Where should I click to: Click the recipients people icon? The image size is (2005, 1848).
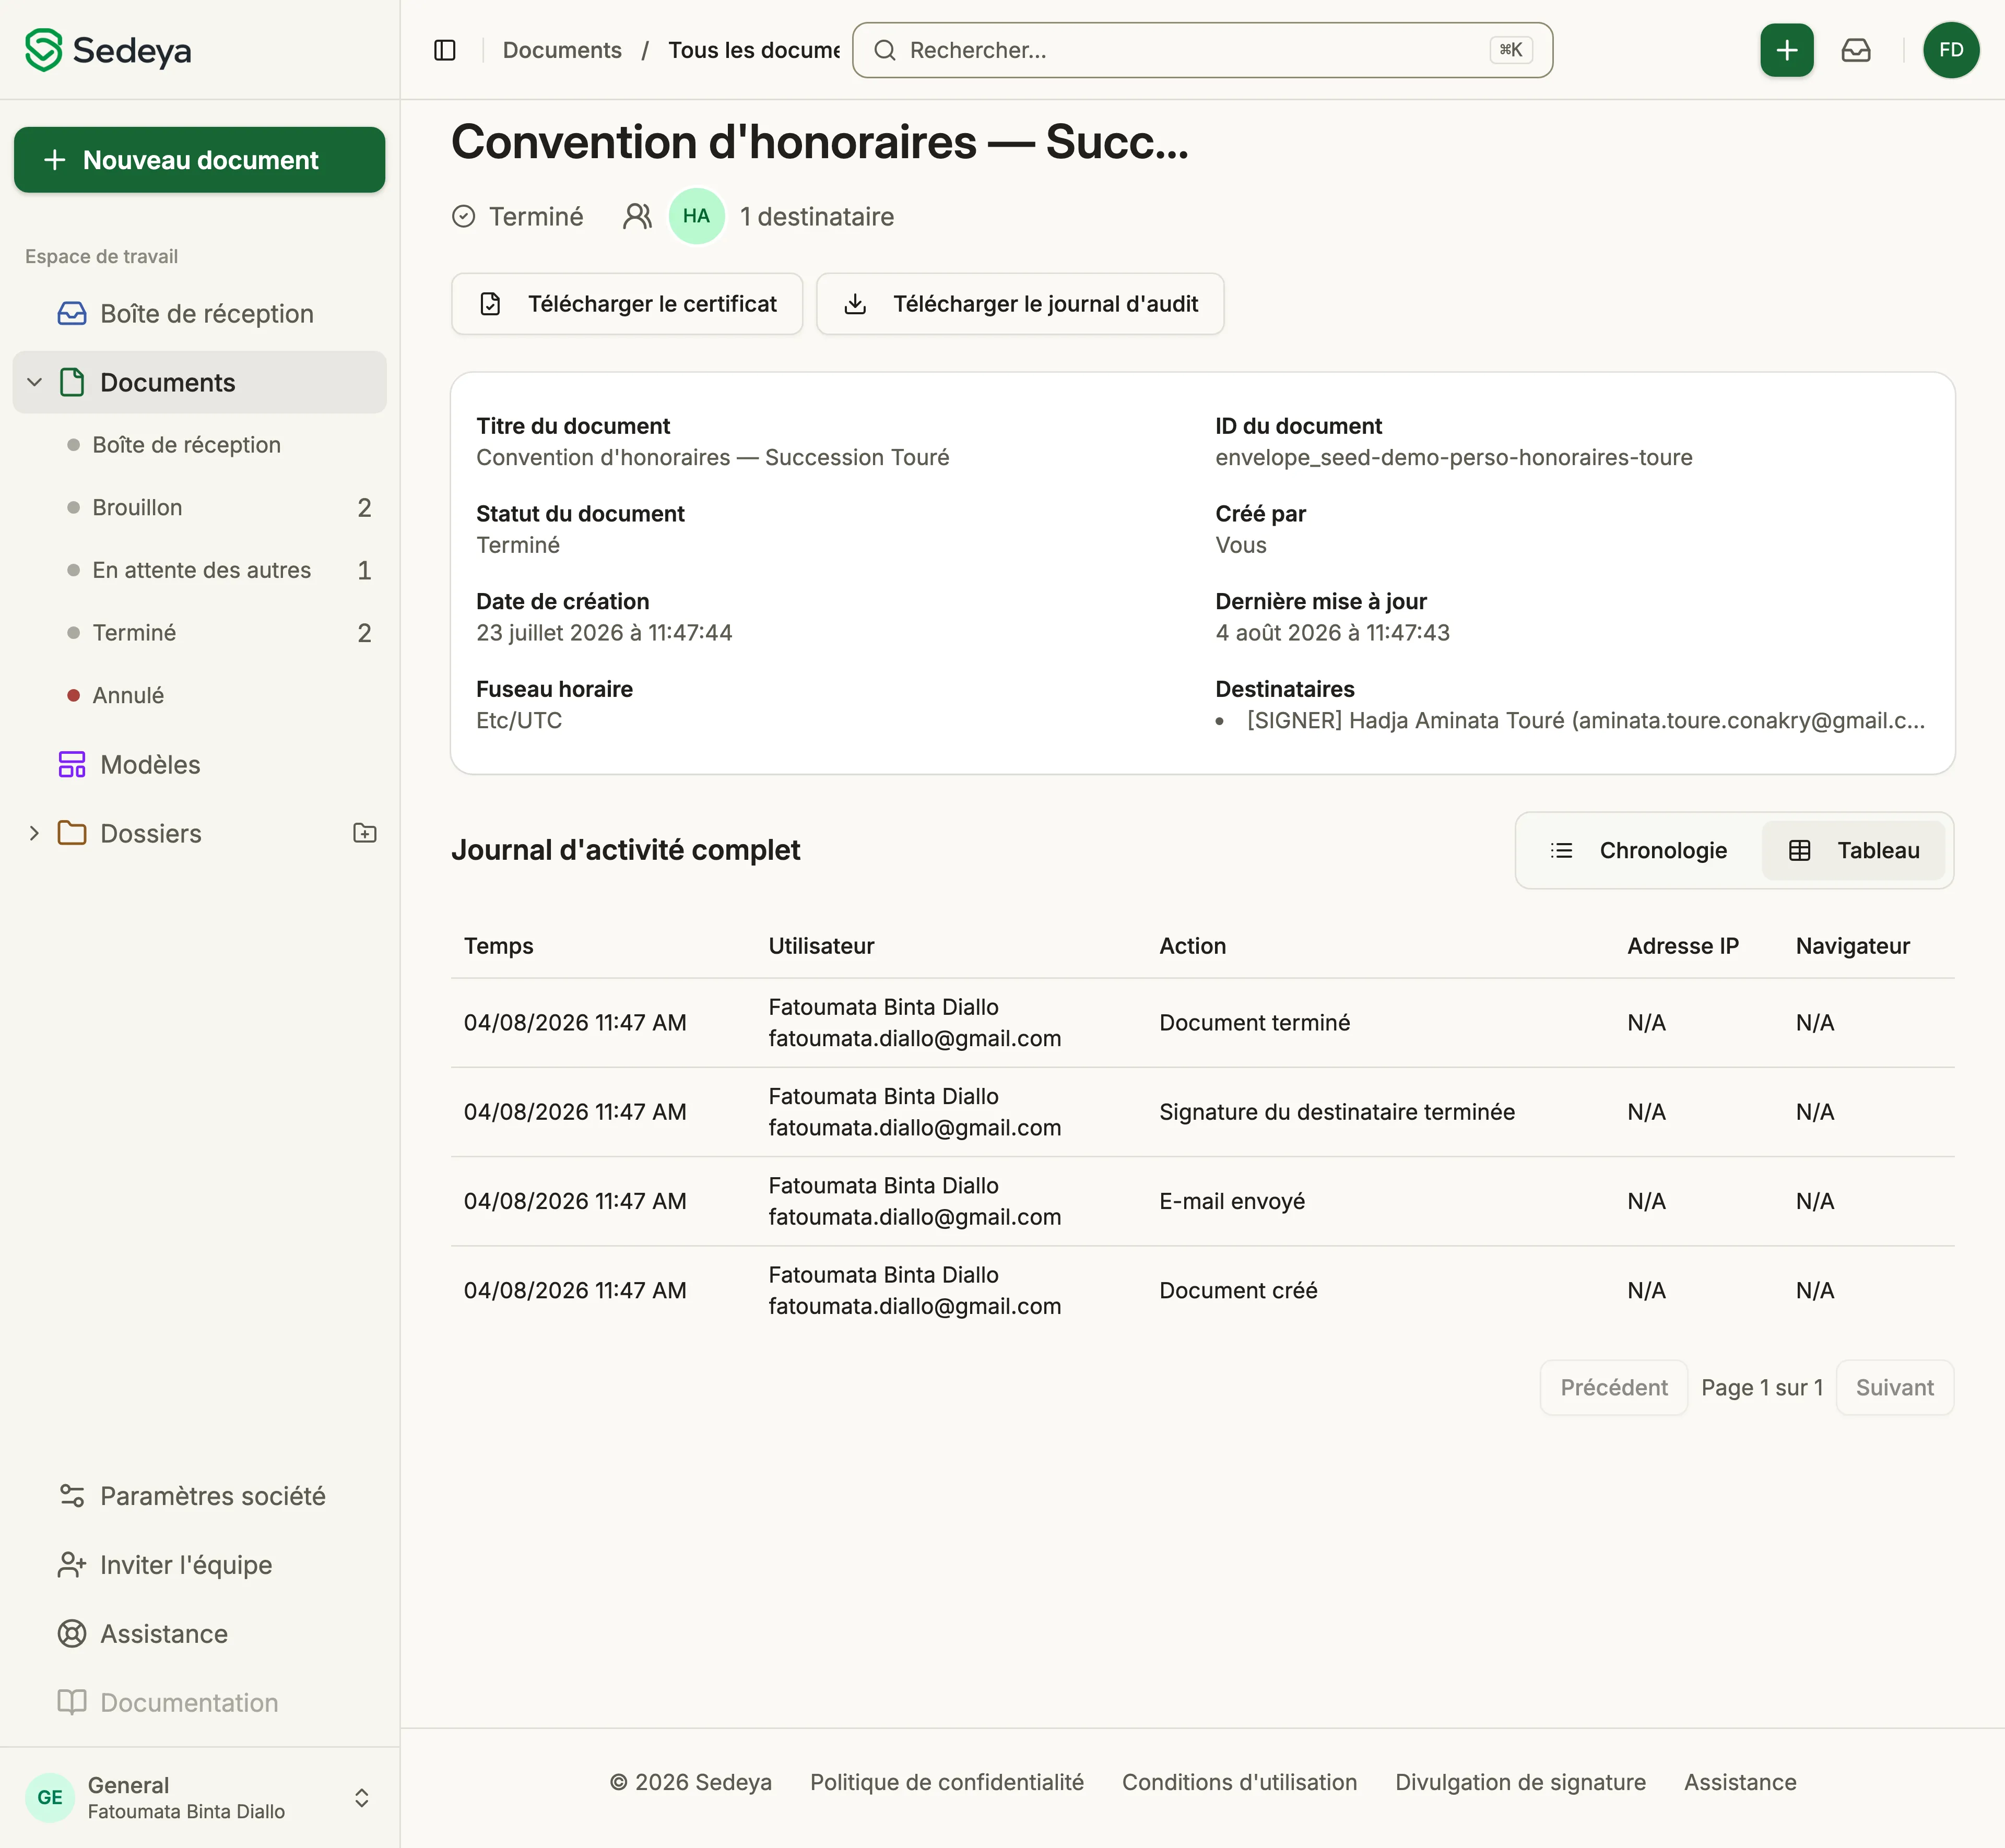[x=637, y=216]
